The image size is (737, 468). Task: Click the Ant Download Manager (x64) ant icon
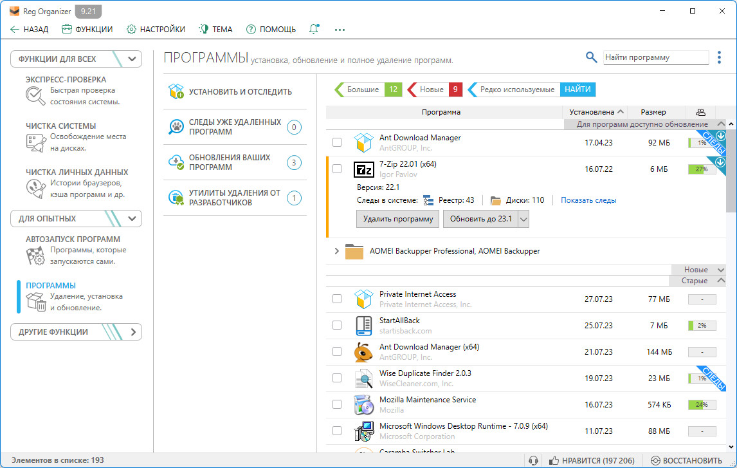[x=363, y=352]
